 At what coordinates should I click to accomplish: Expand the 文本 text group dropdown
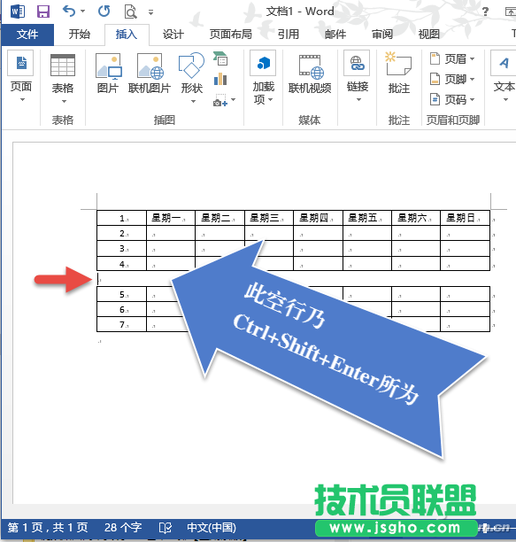[504, 77]
